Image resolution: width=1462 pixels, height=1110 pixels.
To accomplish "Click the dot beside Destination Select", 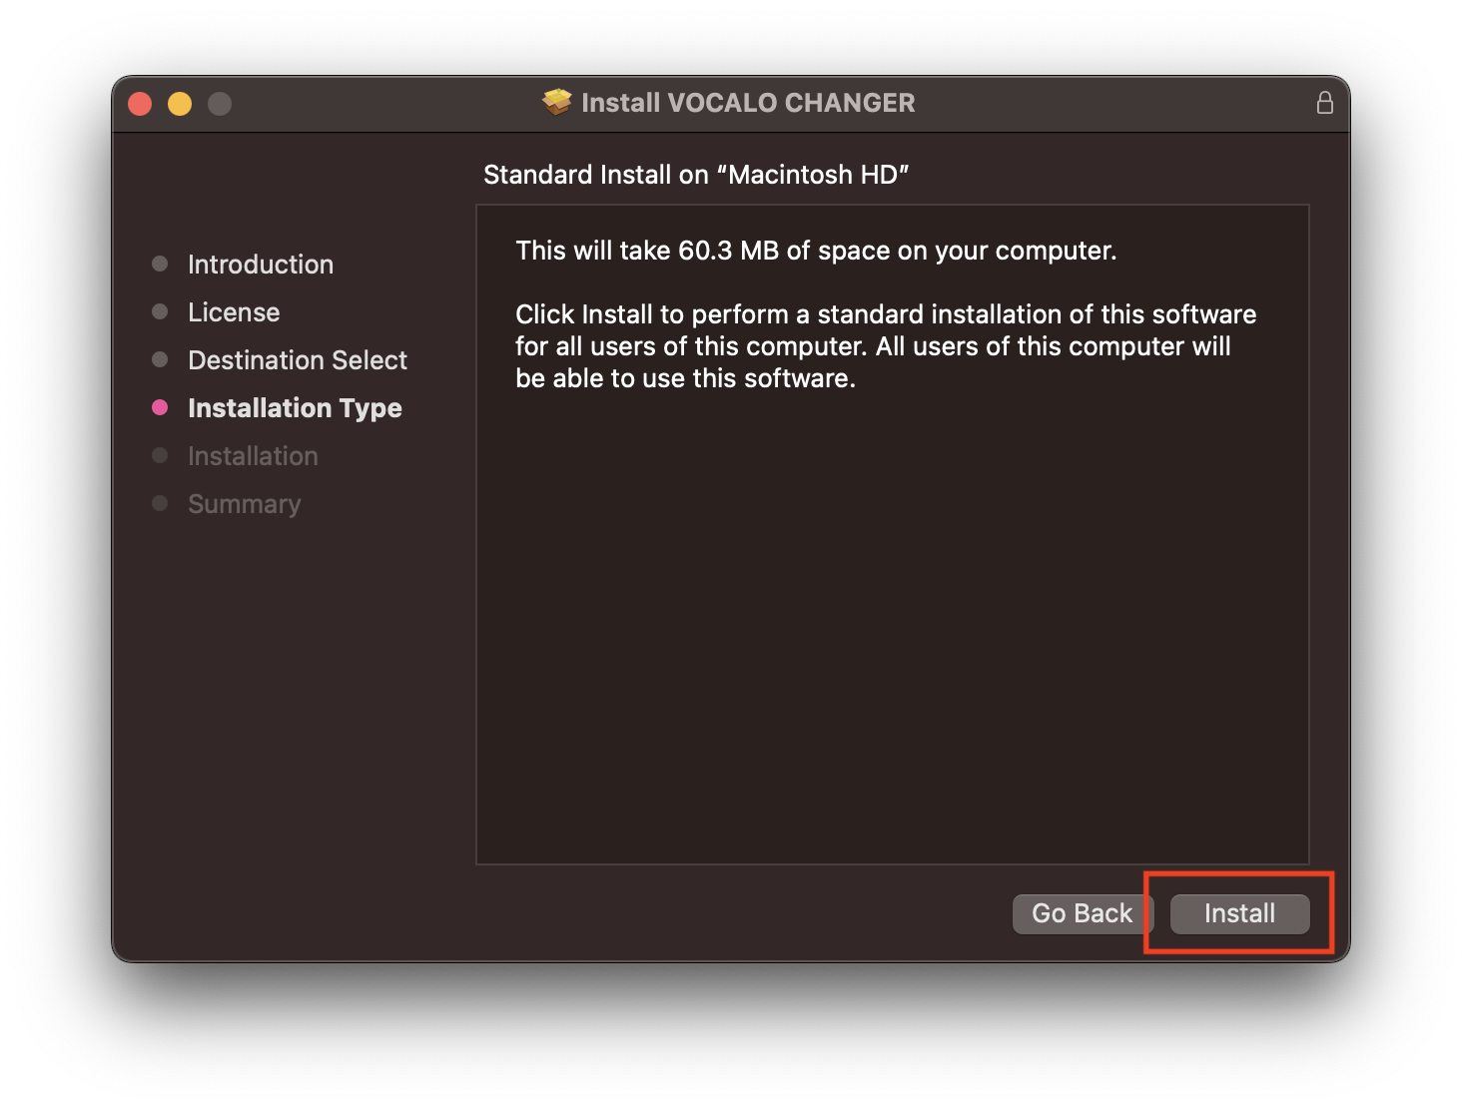I will point(160,359).
